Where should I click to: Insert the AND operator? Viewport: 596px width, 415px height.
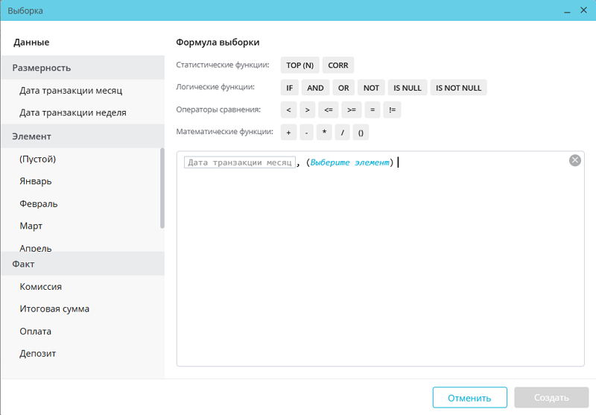315,88
